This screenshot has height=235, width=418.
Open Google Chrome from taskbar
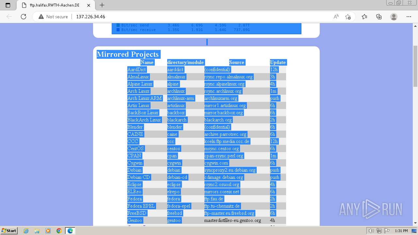tap(59, 231)
